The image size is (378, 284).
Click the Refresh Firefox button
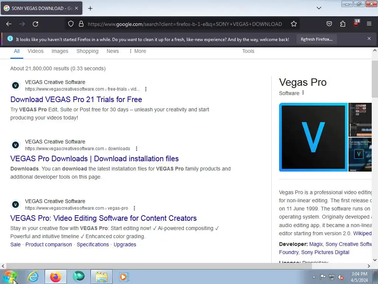coord(316,39)
